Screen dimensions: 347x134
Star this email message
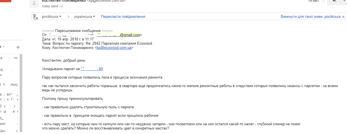point(323,1)
